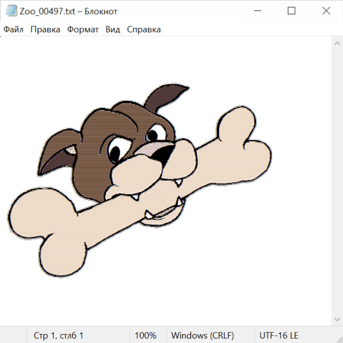
Task: Click the 'Стр 1, стлб 1' status field
Action: (59, 336)
